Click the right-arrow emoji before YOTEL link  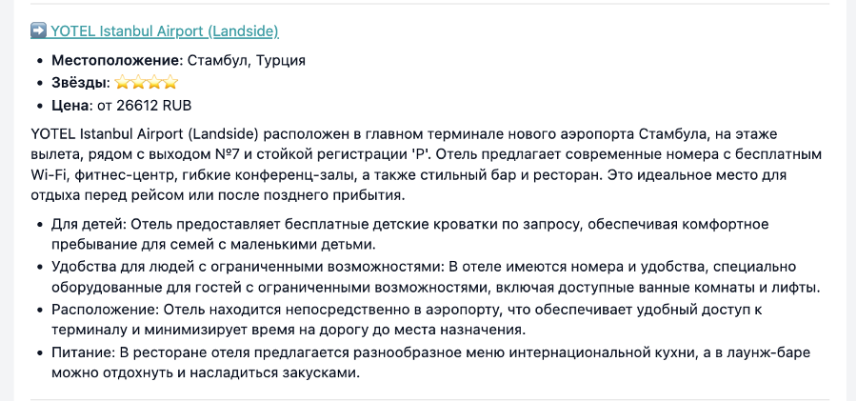click(x=39, y=30)
